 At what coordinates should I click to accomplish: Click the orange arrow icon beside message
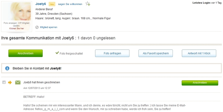click(x=10, y=82)
